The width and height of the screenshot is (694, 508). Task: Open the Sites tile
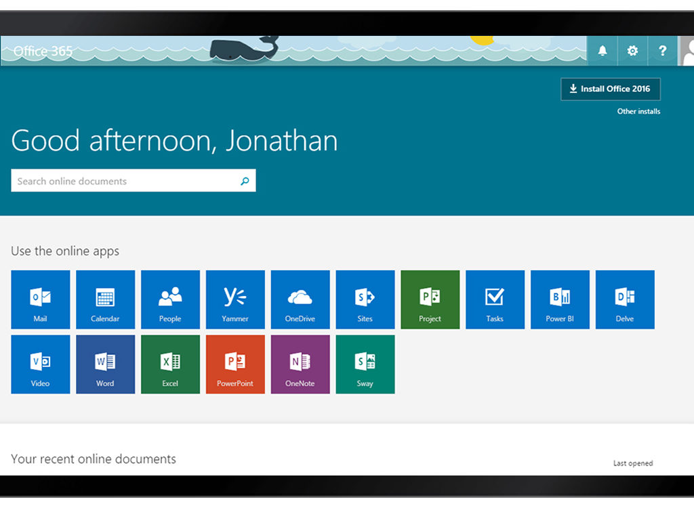point(365,299)
